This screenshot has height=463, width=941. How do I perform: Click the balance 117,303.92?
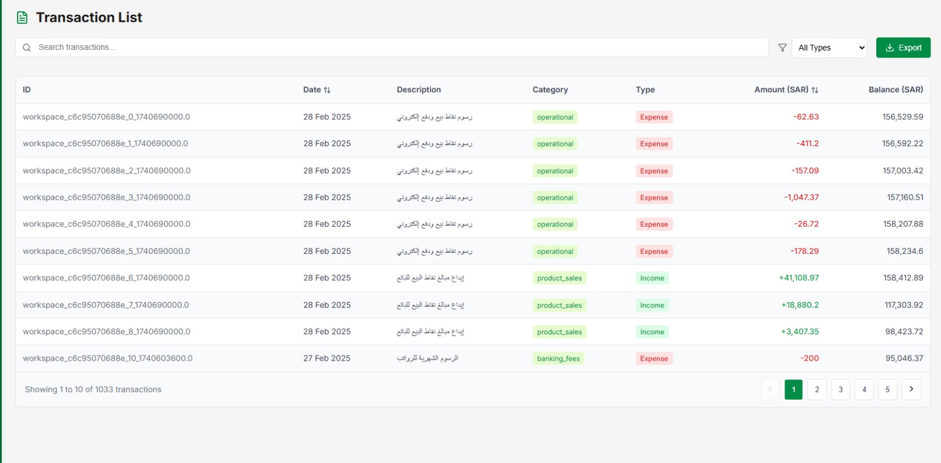pos(904,305)
